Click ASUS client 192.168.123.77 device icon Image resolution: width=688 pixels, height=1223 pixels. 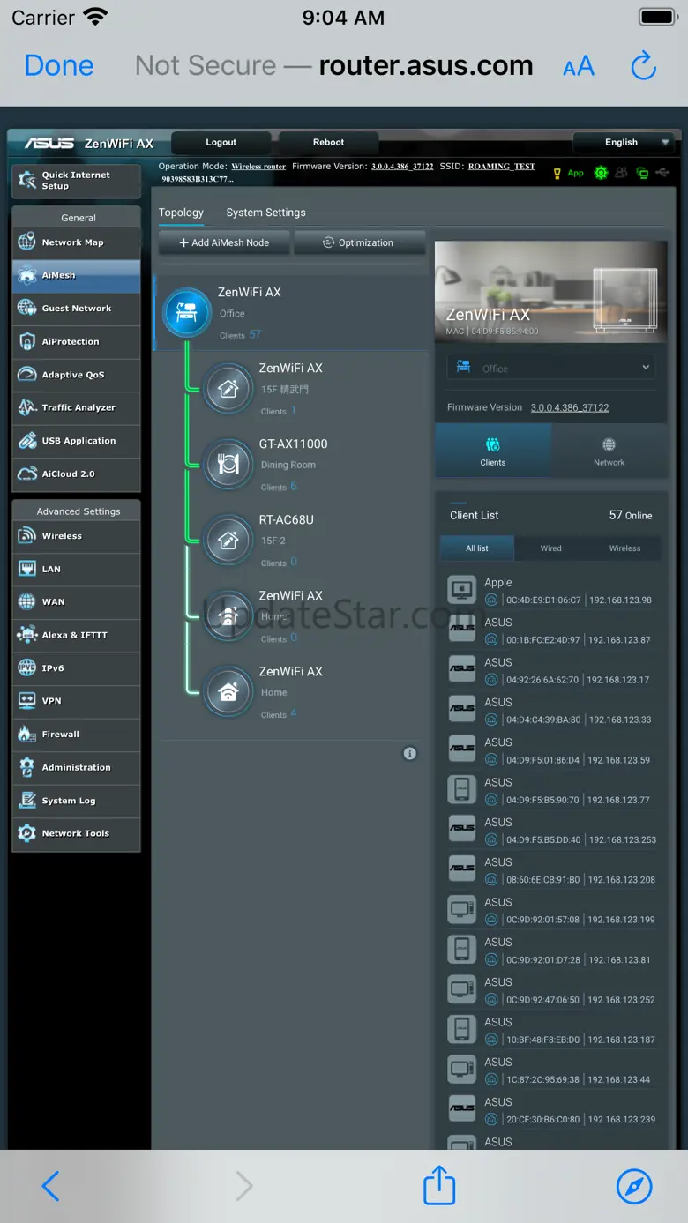point(462,788)
